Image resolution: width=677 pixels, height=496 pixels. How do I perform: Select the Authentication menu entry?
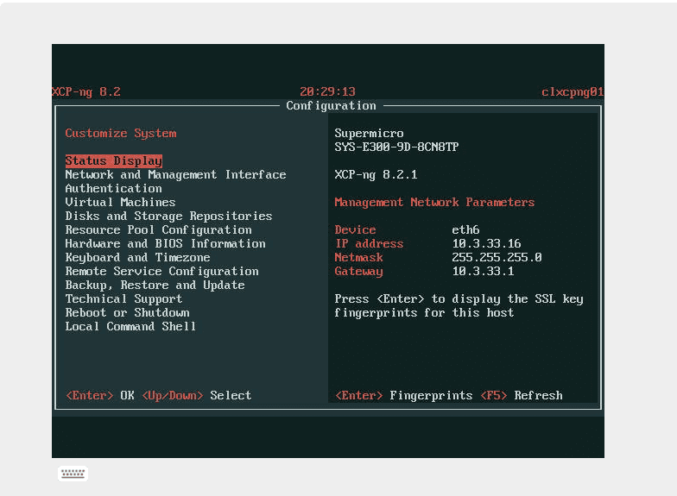[114, 188]
